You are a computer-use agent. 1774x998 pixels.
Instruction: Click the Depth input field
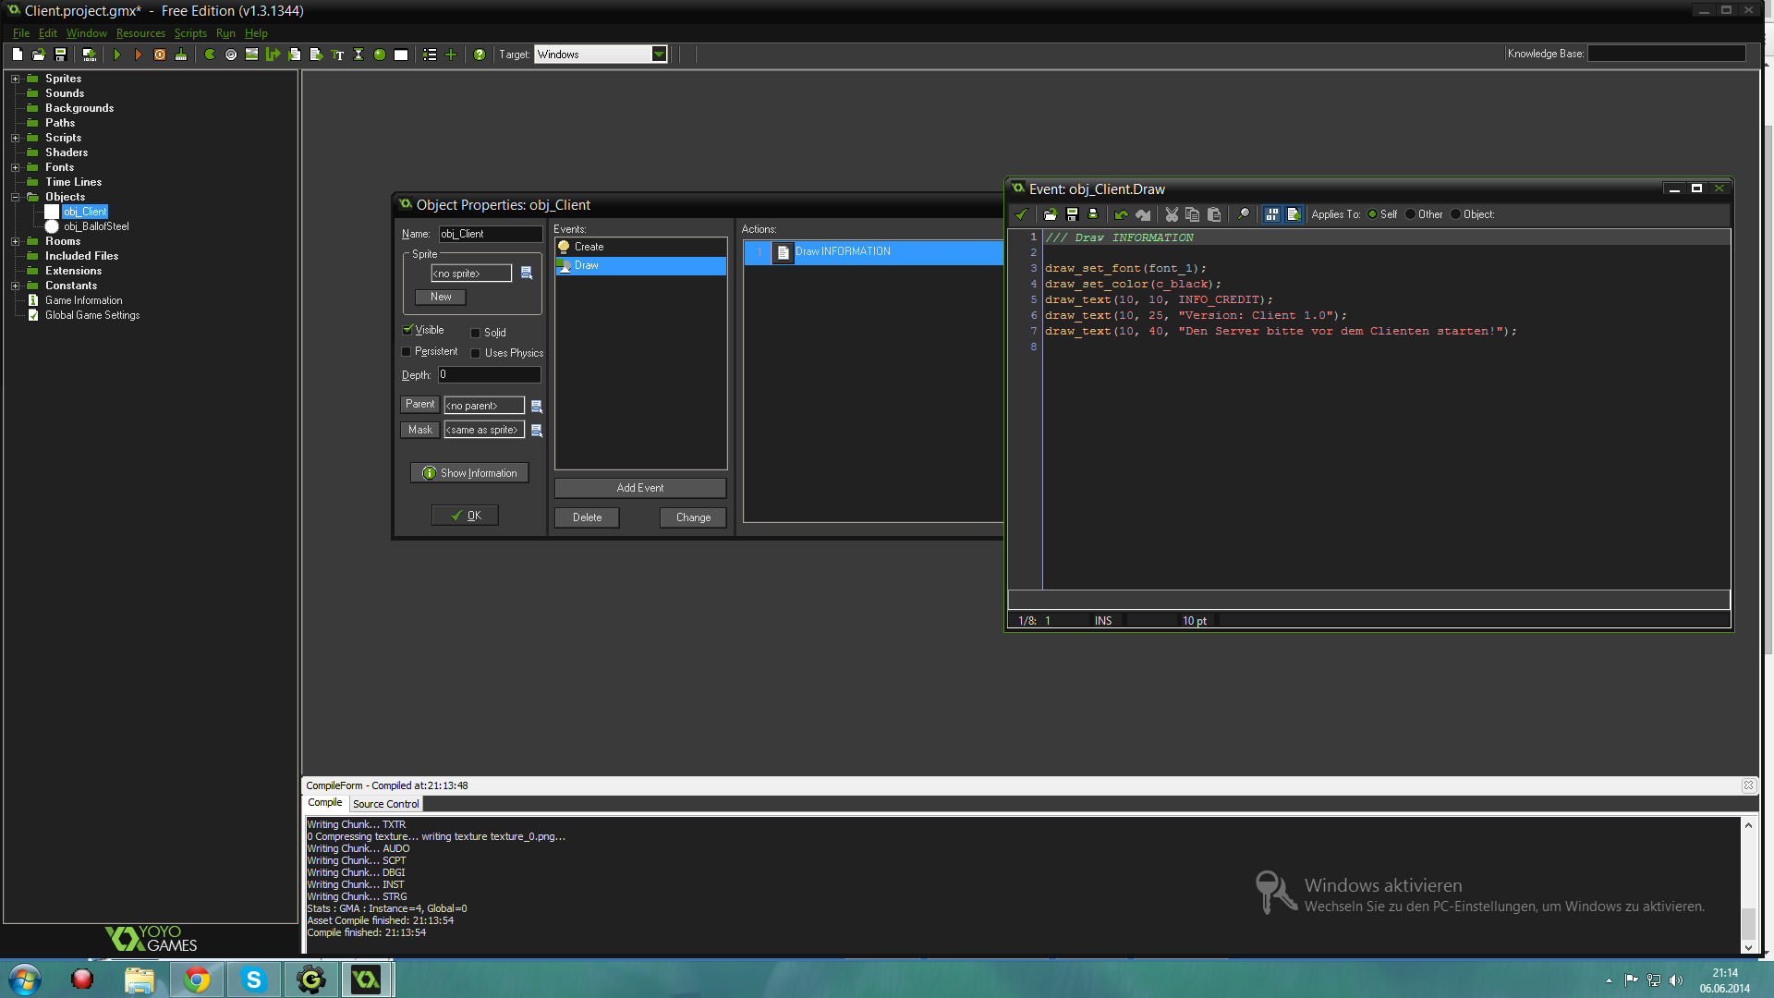pyautogui.click(x=489, y=375)
